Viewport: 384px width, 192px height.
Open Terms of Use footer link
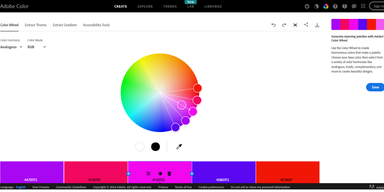coord(183,187)
